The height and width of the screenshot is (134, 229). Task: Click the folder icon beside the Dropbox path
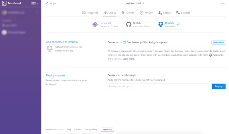pos(124,42)
